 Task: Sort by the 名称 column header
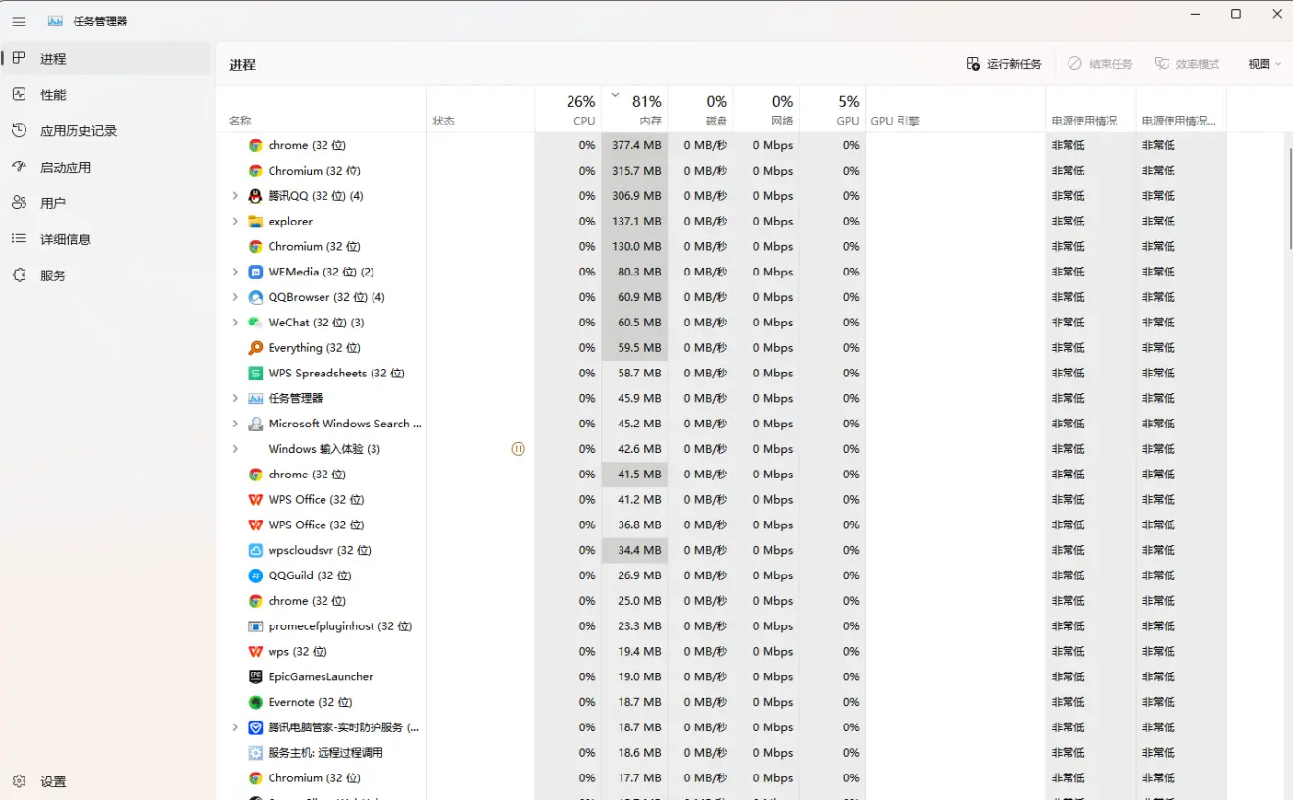click(x=321, y=109)
